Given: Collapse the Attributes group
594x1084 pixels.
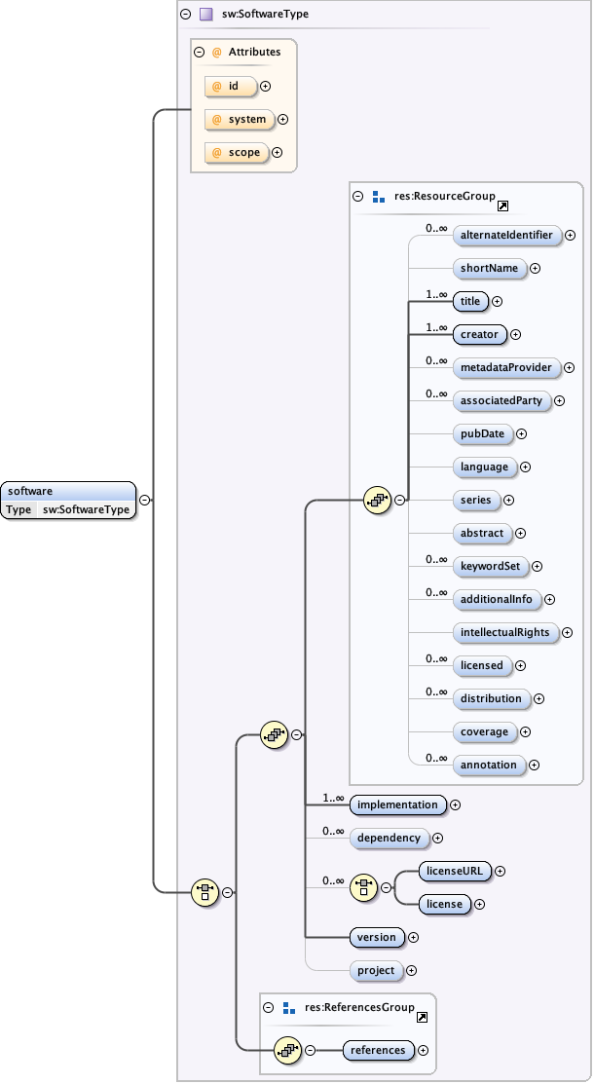Looking at the screenshot, I should [x=200, y=53].
